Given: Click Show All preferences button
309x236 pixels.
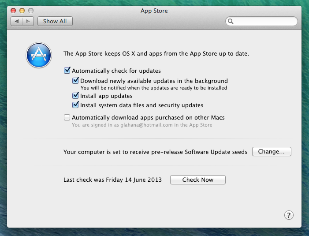Looking at the screenshot, I should (x=55, y=21).
